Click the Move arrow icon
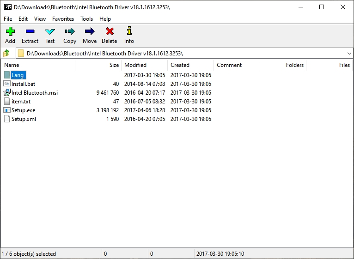Screen dimensions: 354x259 (x=90, y=31)
